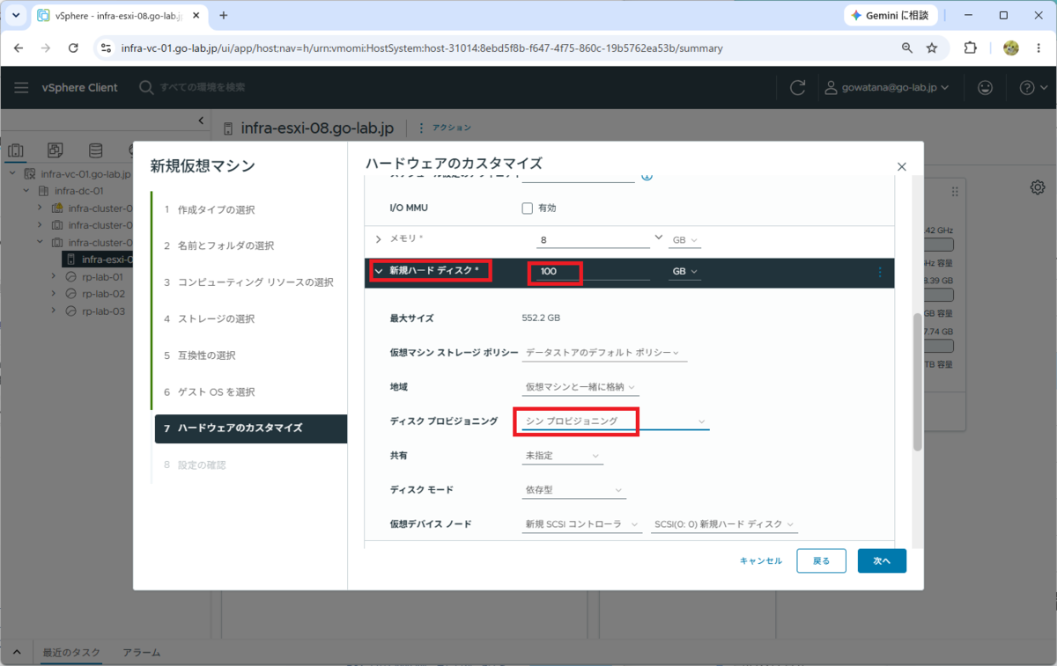Screen dimensions: 1057x666
Task: Click the 次へ next button
Action: tap(882, 560)
